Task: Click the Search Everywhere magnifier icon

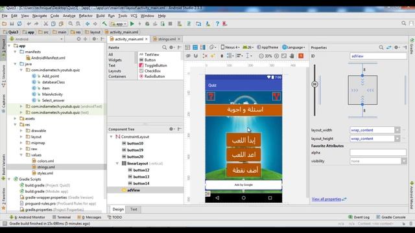Action: pos(403,23)
